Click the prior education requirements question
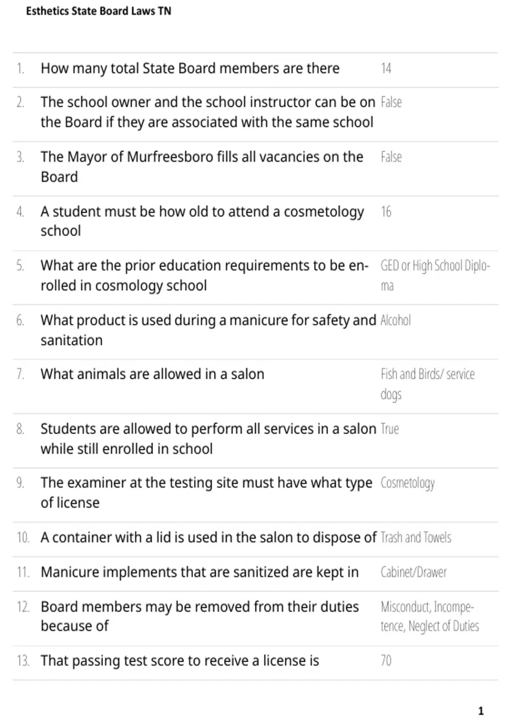 204,276
